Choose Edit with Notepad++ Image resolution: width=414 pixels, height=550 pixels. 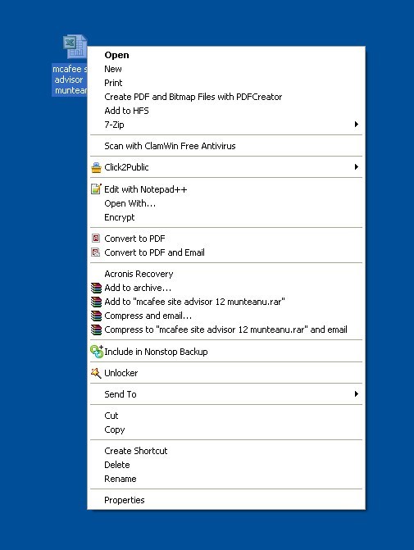click(x=226, y=189)
